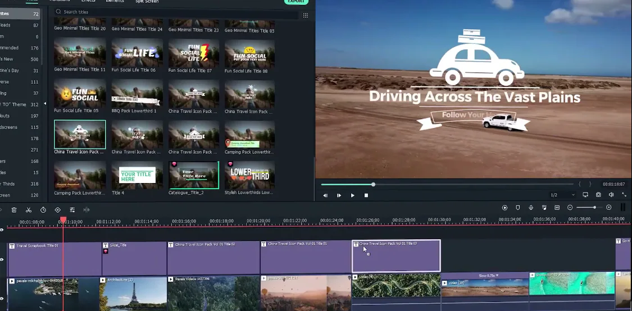Screen dimensions: 632x311
Task: Step back one frame in preview
Action: [325, 195]
